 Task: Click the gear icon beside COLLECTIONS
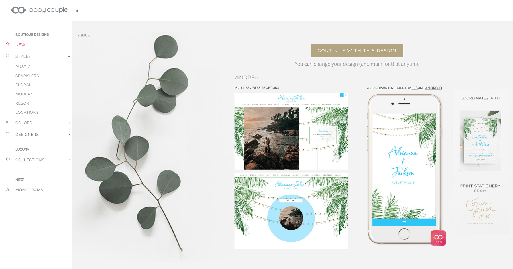8,159
